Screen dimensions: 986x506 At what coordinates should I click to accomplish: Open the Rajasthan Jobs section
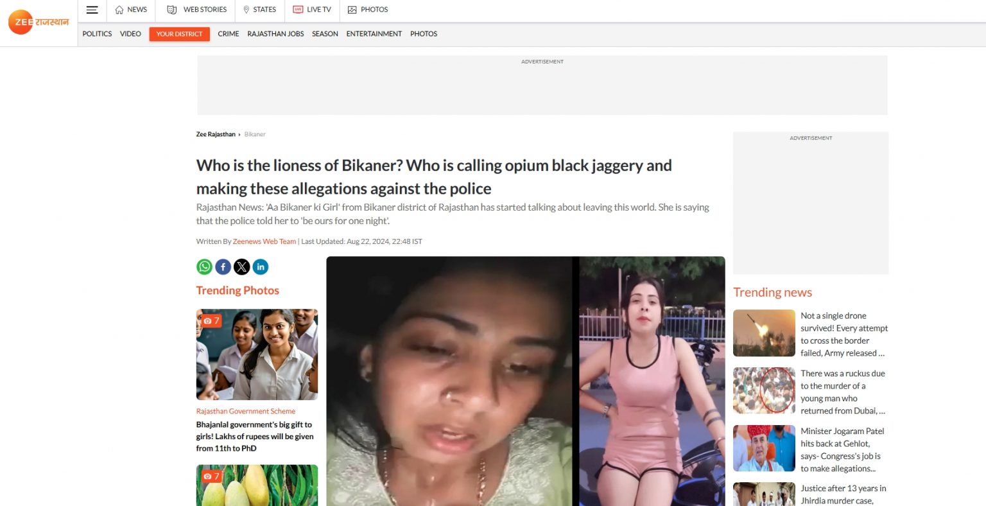click(275, 34)
